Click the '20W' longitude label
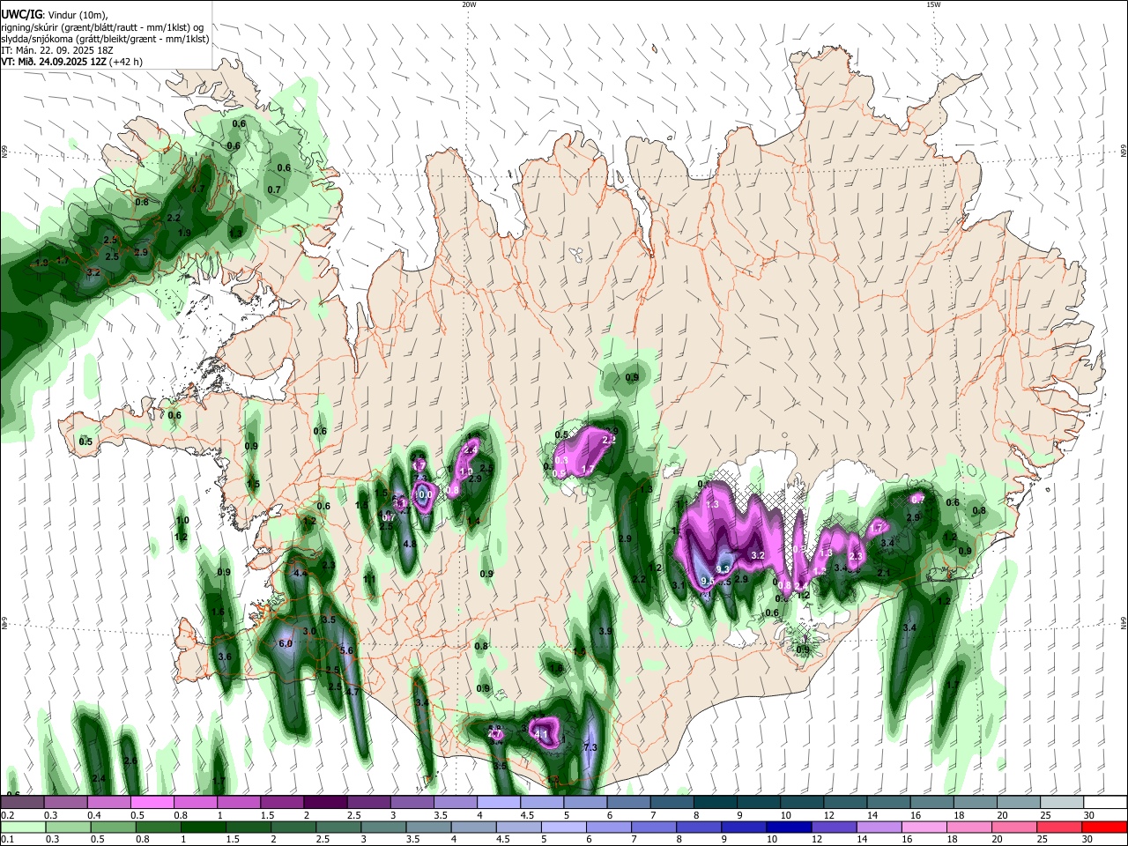Screen dimensions: 1128x846 469,4
